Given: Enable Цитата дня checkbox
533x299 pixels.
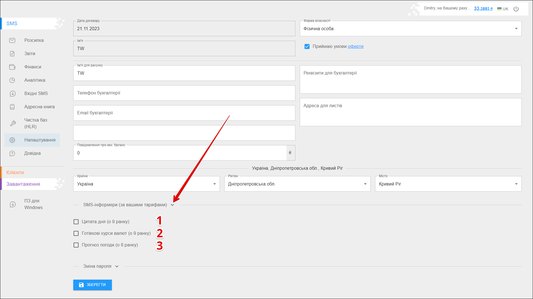Looking at the screenshot, I should point(76,222).
